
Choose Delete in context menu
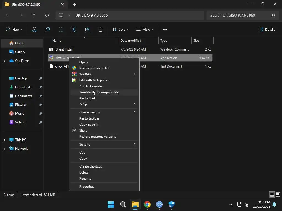click(104, 173)
